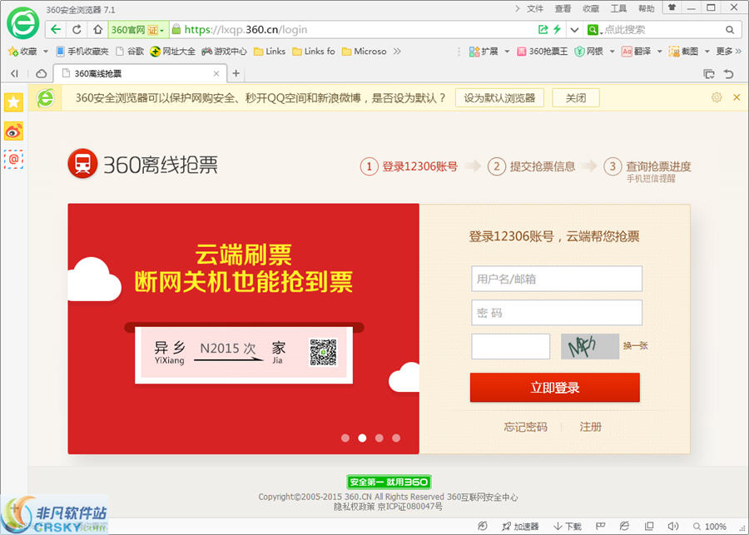The height and width of the screenshot is (535, 749).
Task: Click 设为默认浏览器 button
Action: (x=499, y=98)
